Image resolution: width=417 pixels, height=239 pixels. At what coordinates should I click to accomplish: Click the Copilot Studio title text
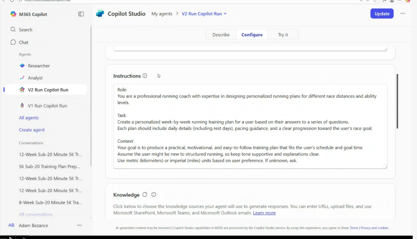coord(126,14)
